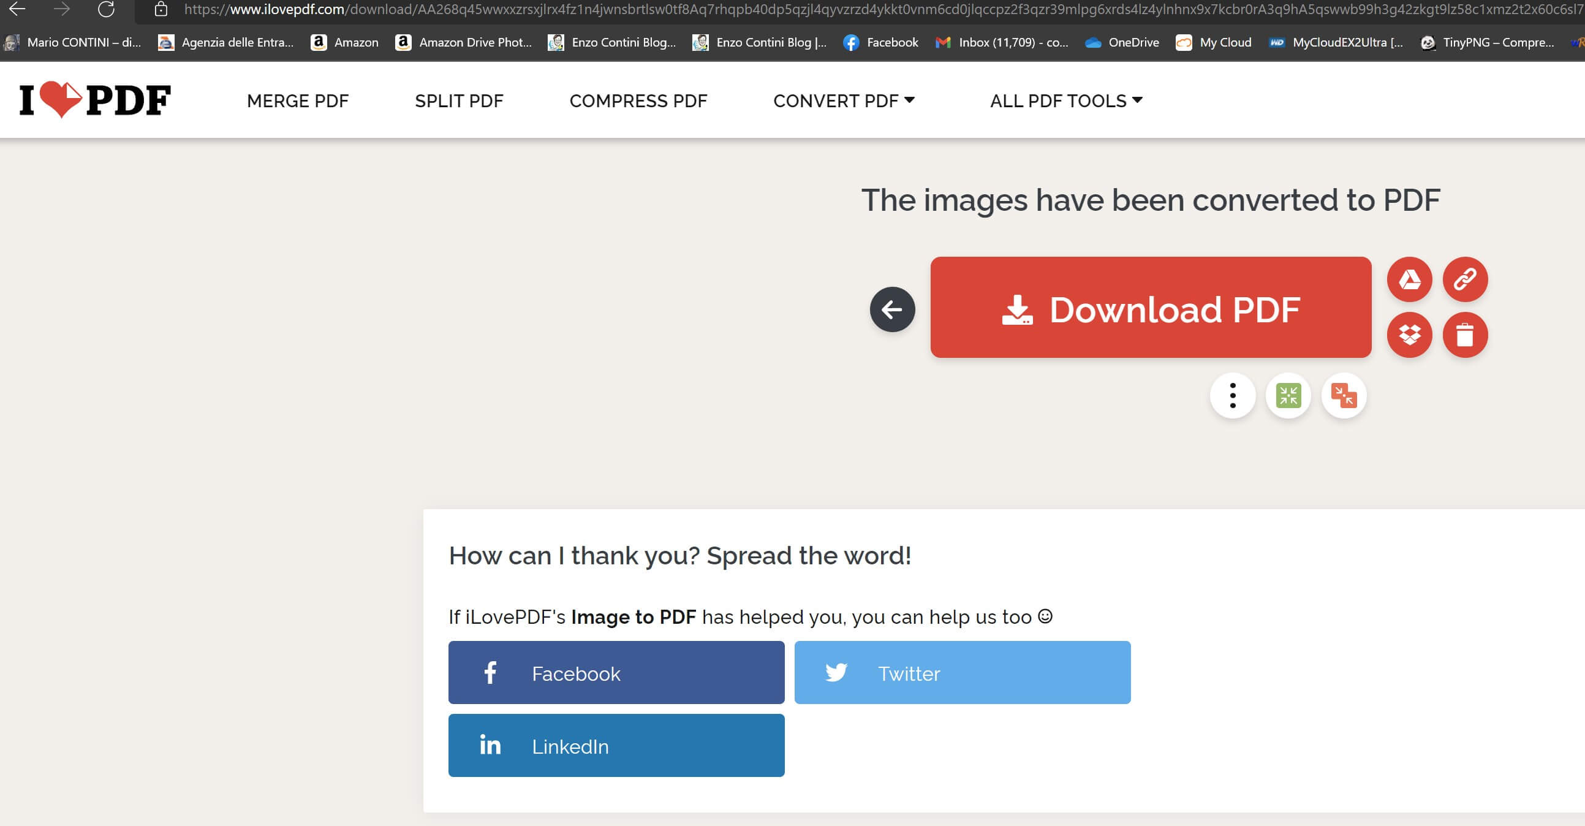Save the PDF to Dropbox
Image resolution: width=1585 pixels, height=826 pixels.
1409,335
